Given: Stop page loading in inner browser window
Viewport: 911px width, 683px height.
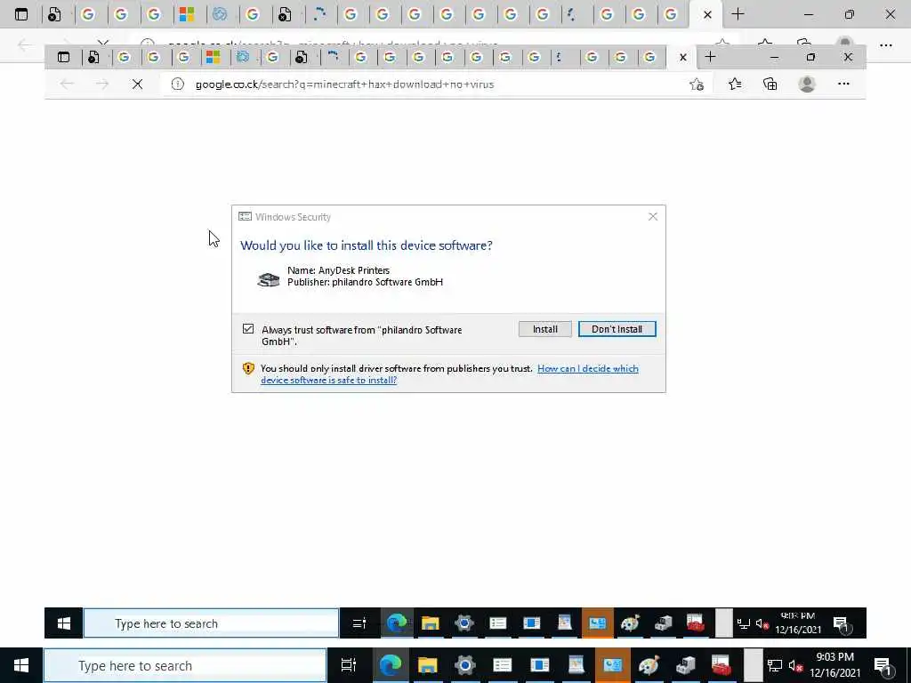Looking at the screenshot, I should coord(137,84).
